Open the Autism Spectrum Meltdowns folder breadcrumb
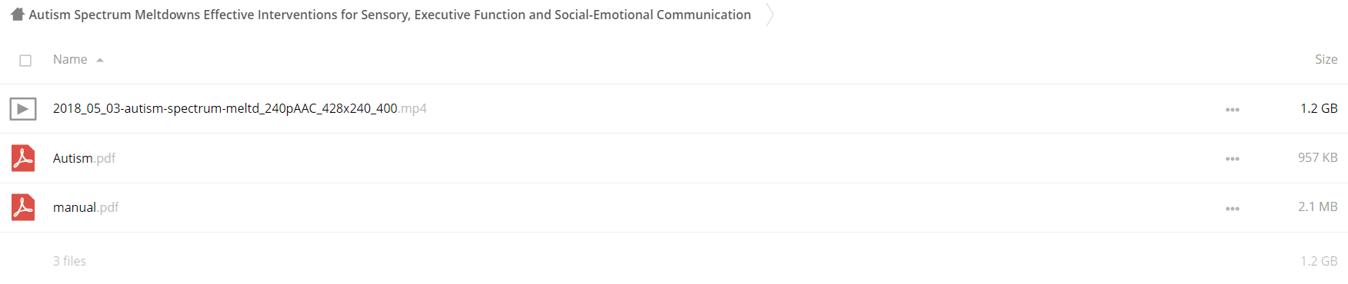 tap(389, 15)
